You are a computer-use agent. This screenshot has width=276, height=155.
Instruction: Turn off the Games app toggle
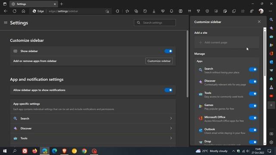click(253, 106)
